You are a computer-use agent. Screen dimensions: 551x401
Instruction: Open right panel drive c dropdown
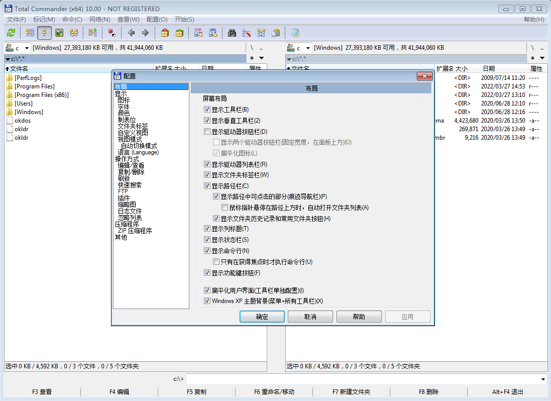[308, 48]
